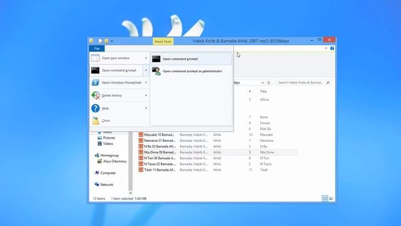Select the N'Teri 08 Bamada file
The height and width of the screenshot is (226, 401).
[x=160, y=158]
